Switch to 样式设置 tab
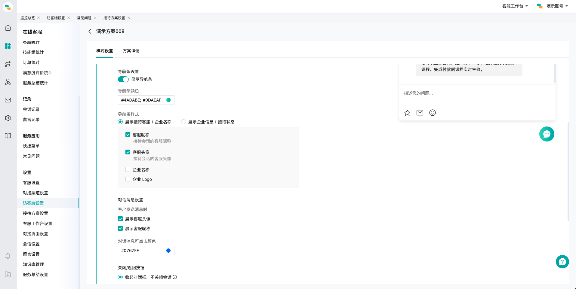The height and width of the screenshot is (289, 576). (x=105, y=51)
